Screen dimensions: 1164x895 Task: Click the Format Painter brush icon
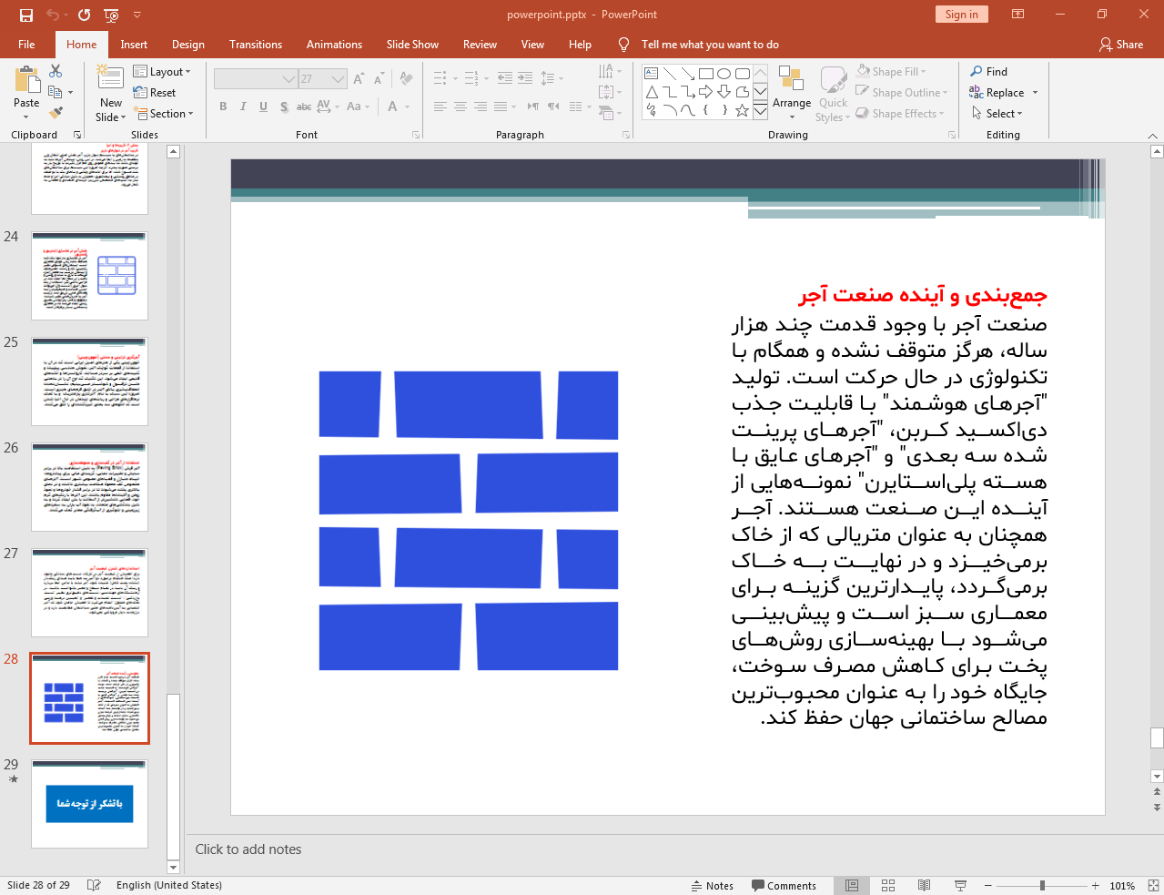[x=56, y=113]
